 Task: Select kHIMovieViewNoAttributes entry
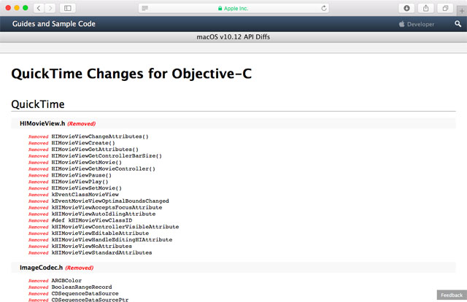(x=92, y=246)
